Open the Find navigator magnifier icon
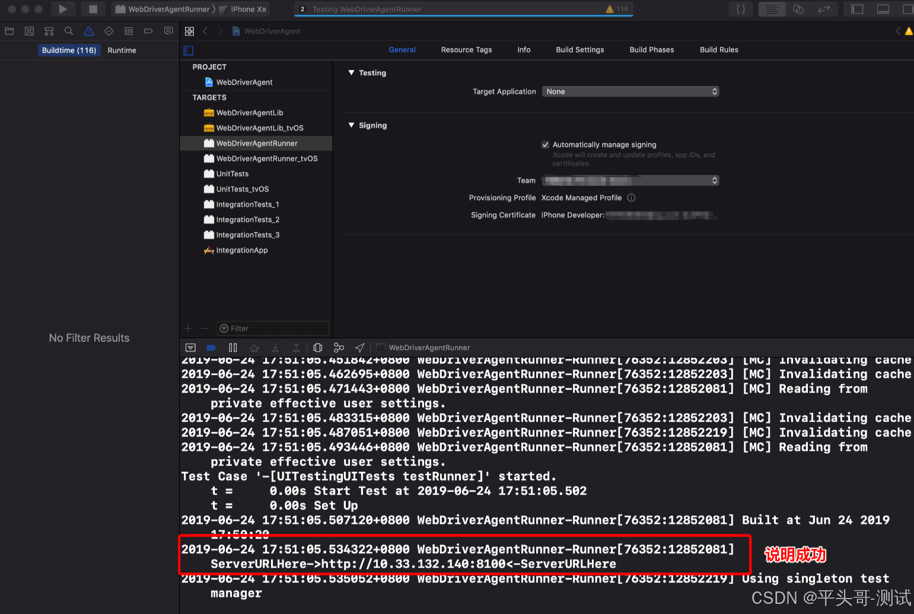This screenshot has height=614, width=914. [69, 31]
